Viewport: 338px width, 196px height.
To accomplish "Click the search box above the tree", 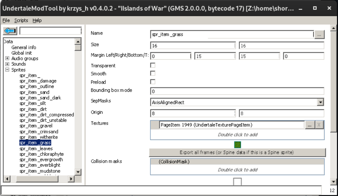I will [50, 31].
